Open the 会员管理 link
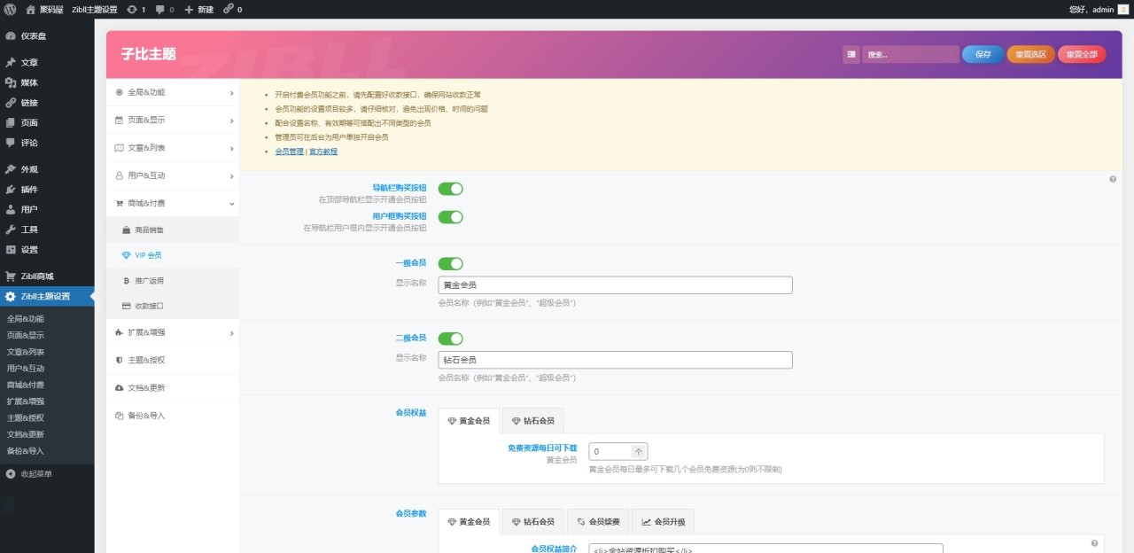Viewport: 1134px width, 553px height. [x=289, y=152]
